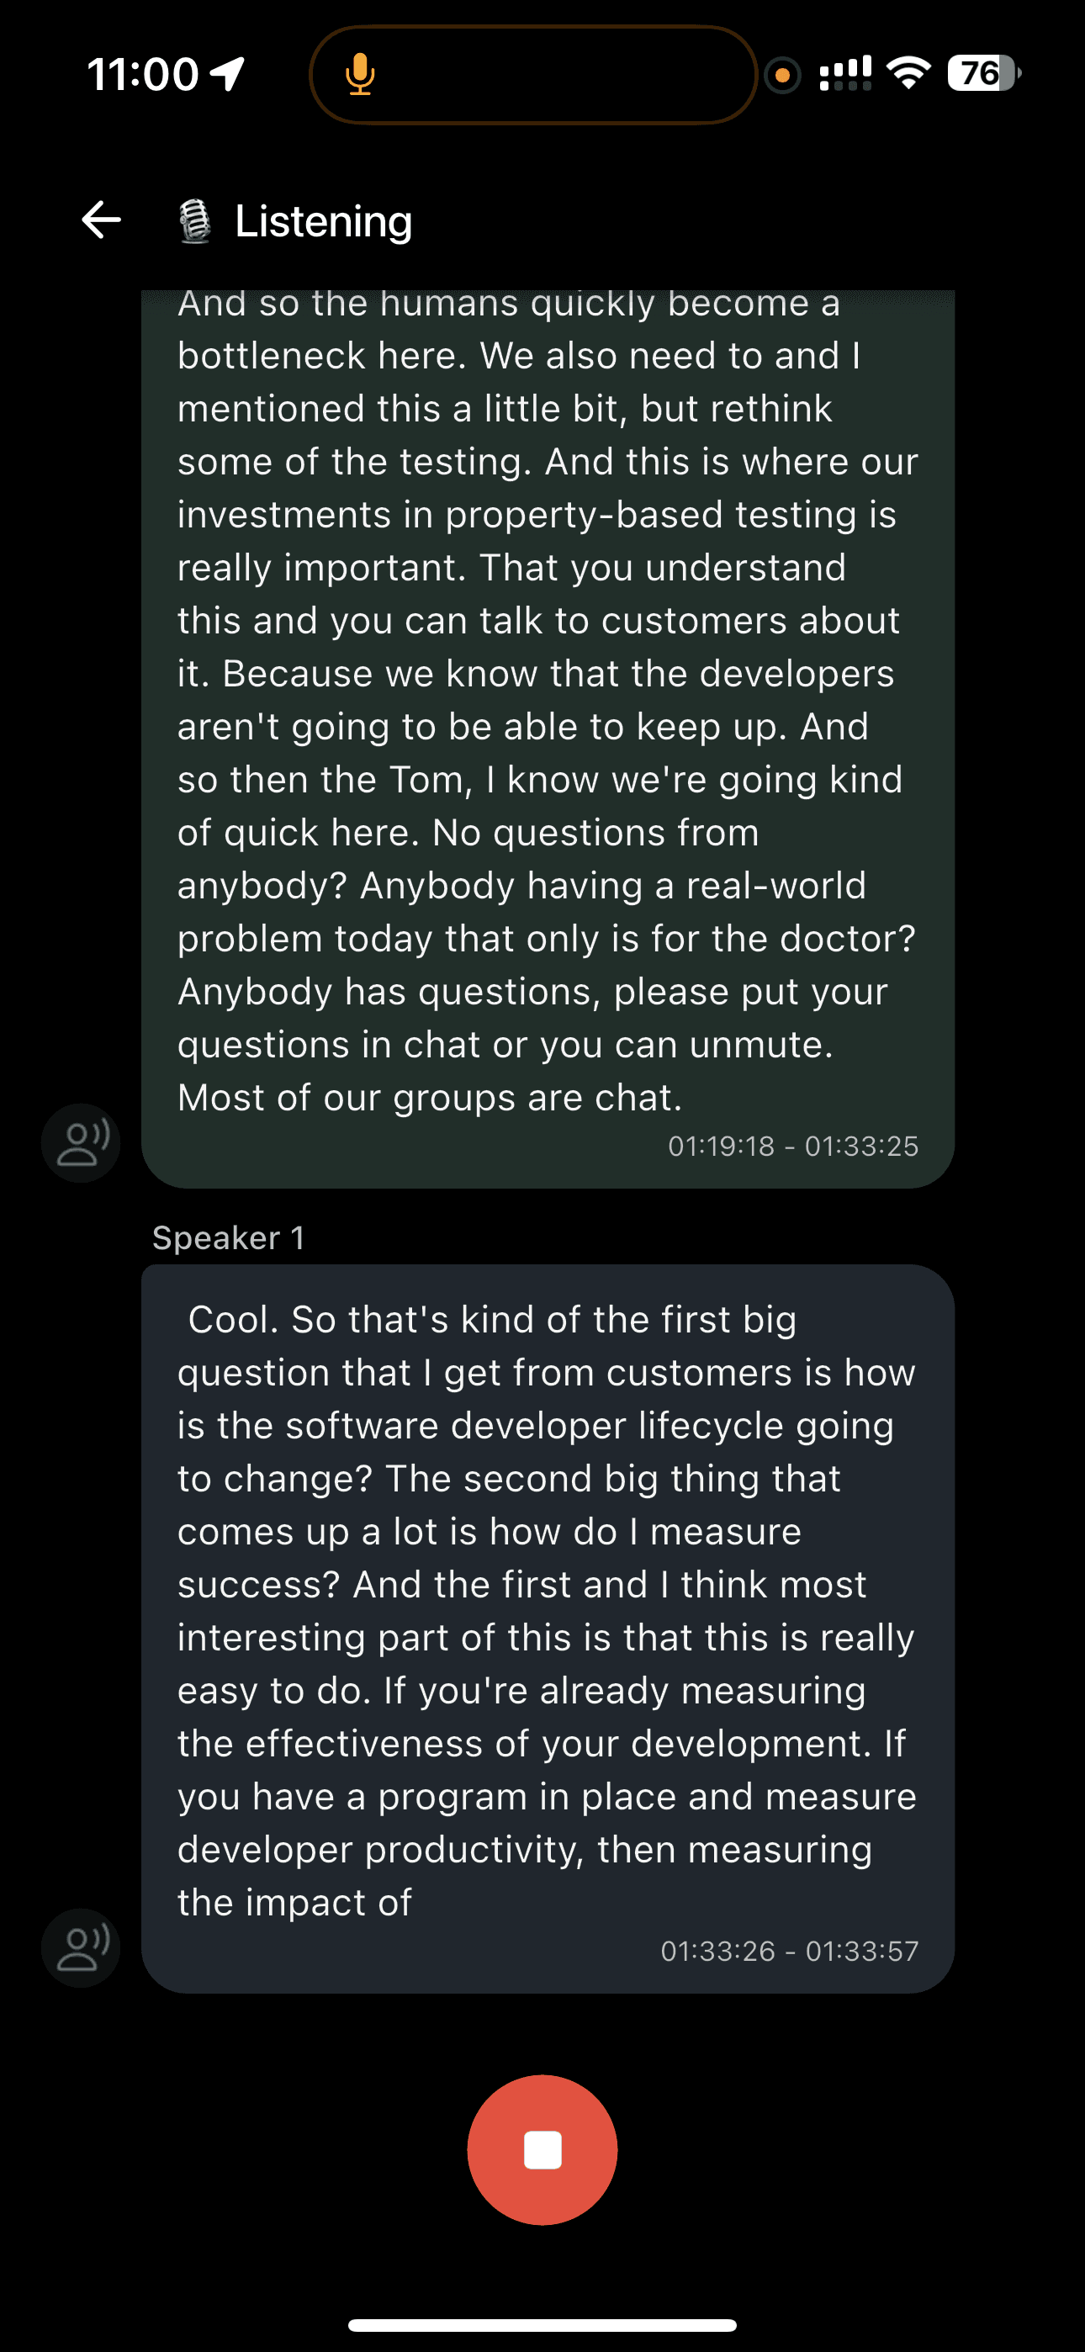Click the 01:19:18 - 01:33:25 timestamp
Screen dimensions: 1085x2352
(793, 1146)
